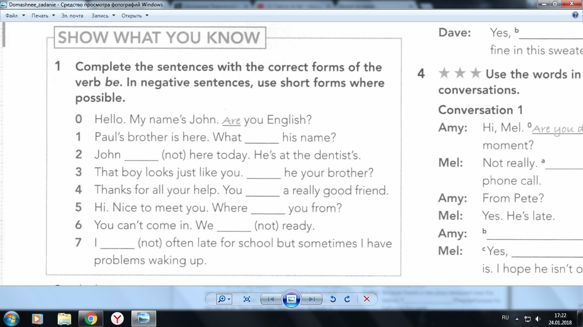Viewport: 583px width, 327px height.
Task: Rotate the photo counterclockwise
Action: click(x=333, y=299)
